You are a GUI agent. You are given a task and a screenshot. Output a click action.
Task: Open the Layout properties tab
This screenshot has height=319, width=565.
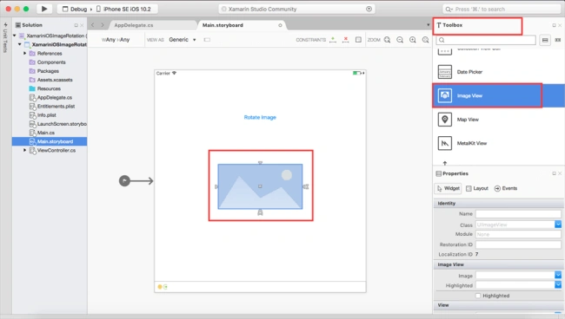coord(476,188)
